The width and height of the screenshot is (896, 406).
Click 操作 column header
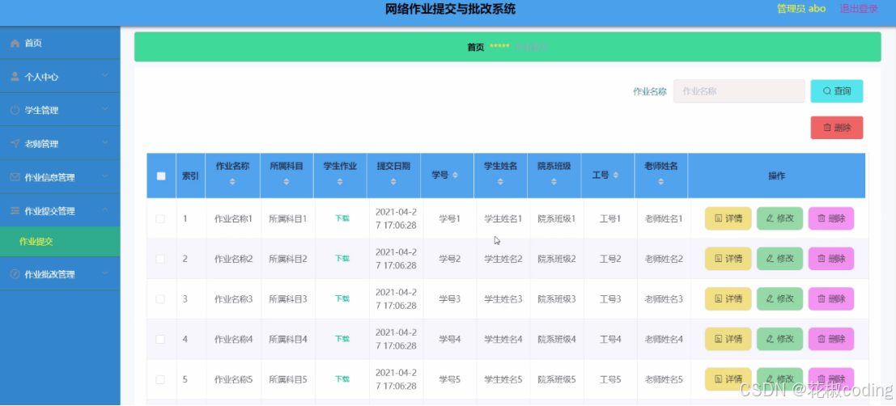pos(776,176)
